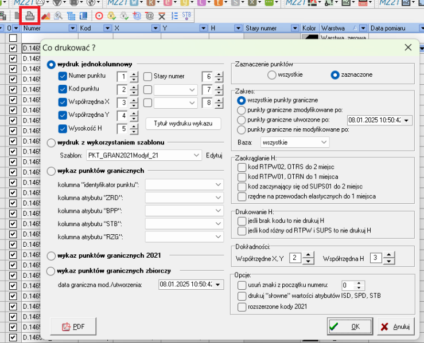Check usuń znaki z początku numeru
The image size is (424, 343).
242,285
